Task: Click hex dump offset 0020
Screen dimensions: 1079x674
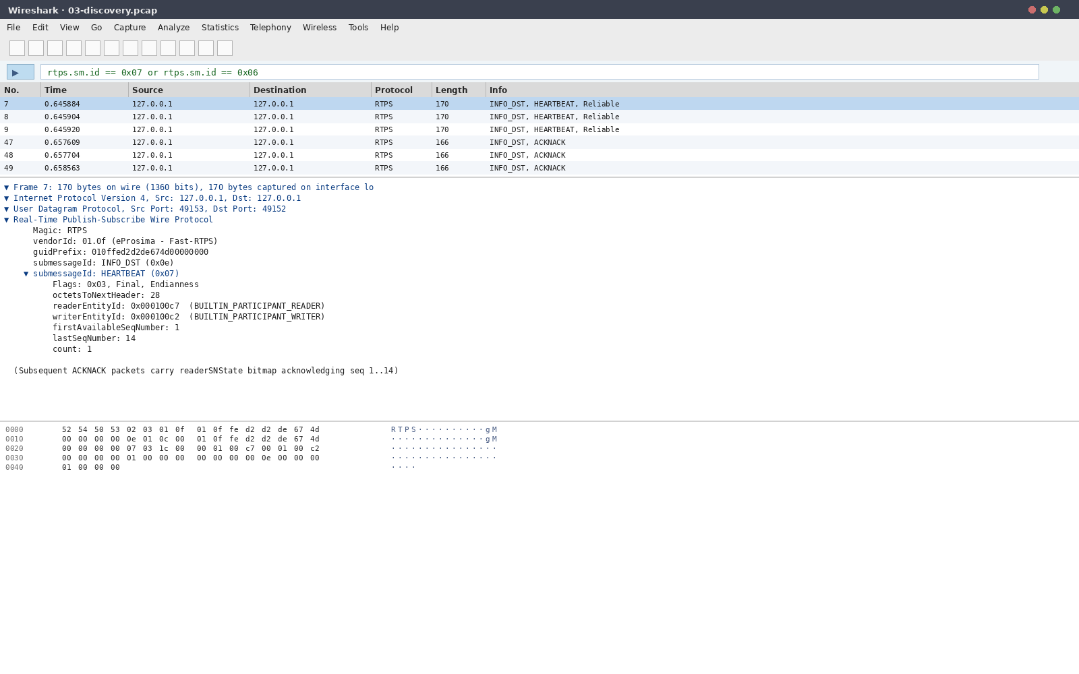Action: click(14, 448)
